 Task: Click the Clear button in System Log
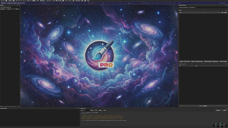tap(224, 110)
